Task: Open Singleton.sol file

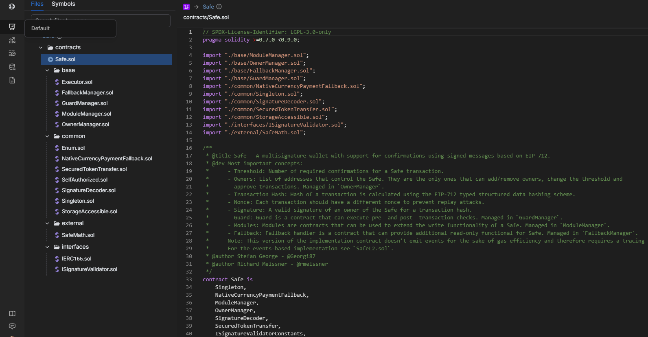Action: pos(78,201)
